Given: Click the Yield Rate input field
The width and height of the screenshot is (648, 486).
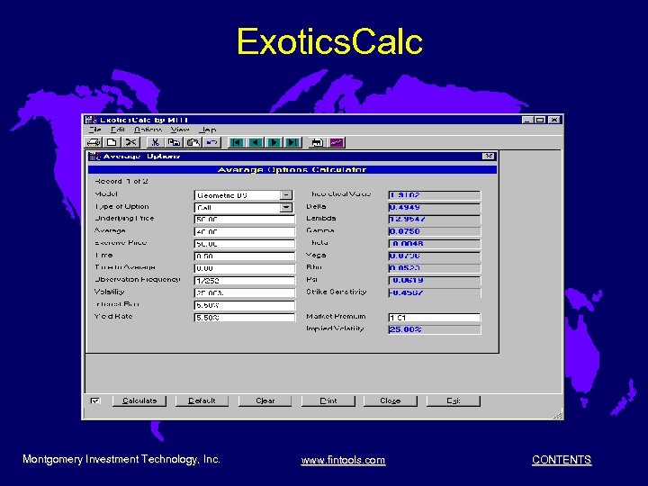Looking at the screenshot, I should [245, 318].
